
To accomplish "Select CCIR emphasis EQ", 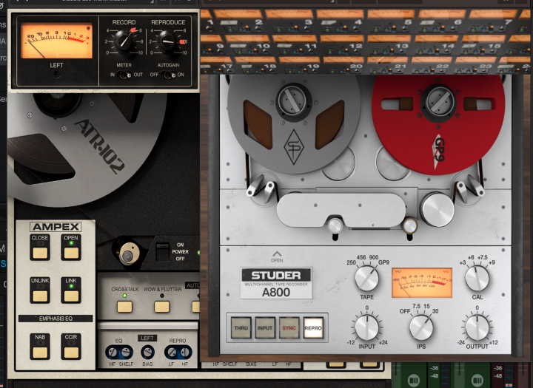I will 70,351.
